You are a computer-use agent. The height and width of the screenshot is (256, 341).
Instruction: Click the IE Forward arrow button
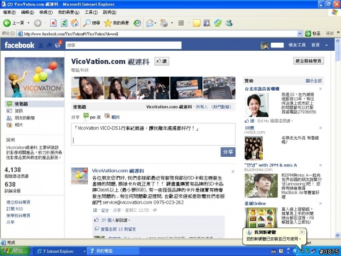[x=37, y=23]
